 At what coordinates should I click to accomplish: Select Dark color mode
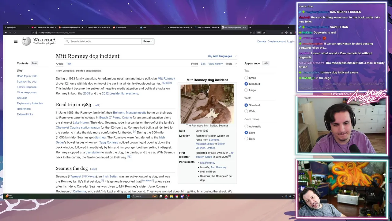246,139
